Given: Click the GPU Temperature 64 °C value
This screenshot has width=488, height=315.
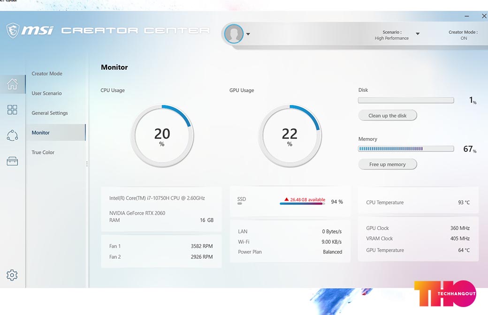Looking at the screenshot, I should pyautogui.click(x=464, y=250).
